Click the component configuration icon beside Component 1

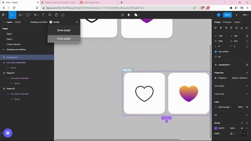[x=247, y=65]
